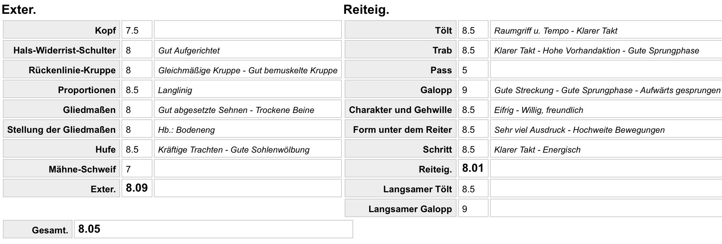Click the 'Gut Aufgerichtet' comment field
Image resolution: width=722 pixels, height=244 pixels.
(248, 50)
